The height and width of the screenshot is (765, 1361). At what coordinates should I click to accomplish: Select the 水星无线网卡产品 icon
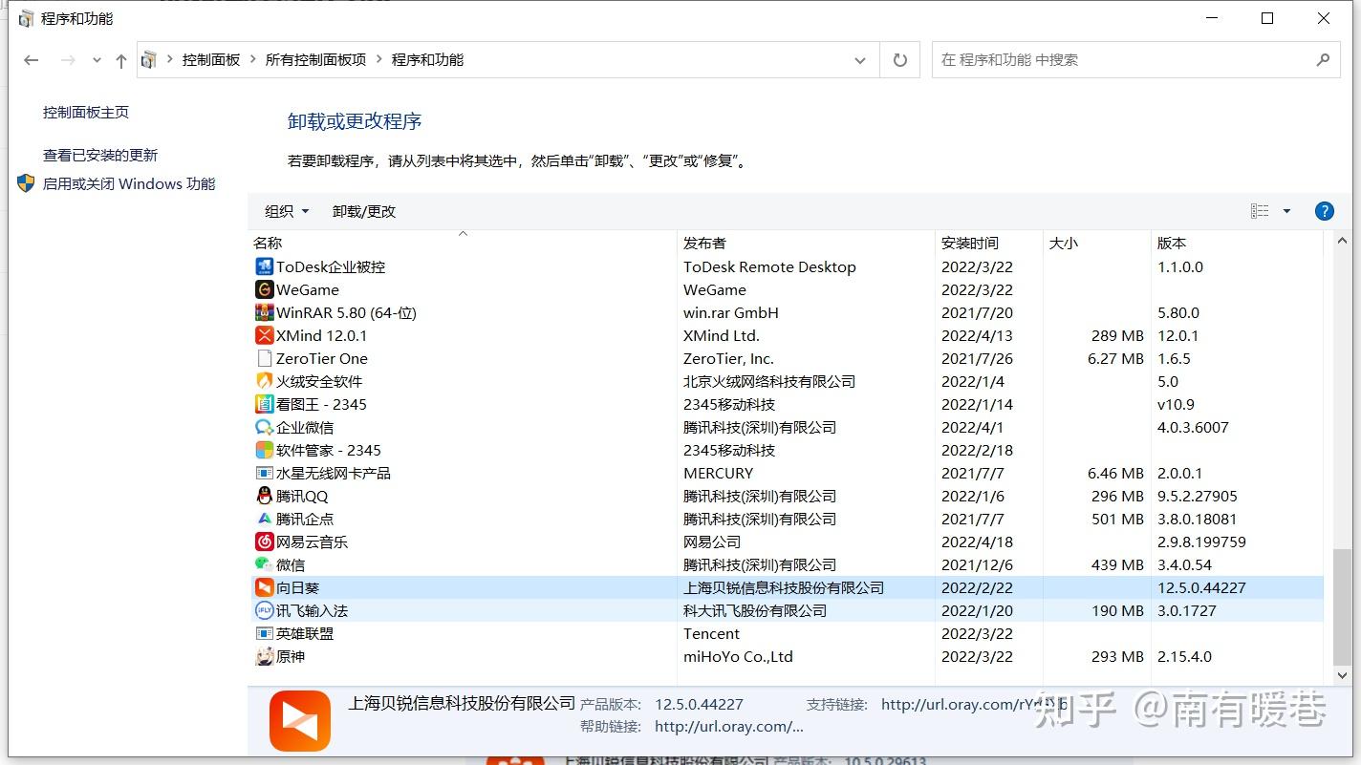tap(264, 473)
